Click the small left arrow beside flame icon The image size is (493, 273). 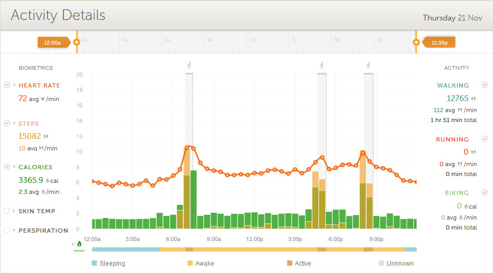pos(73,244)
